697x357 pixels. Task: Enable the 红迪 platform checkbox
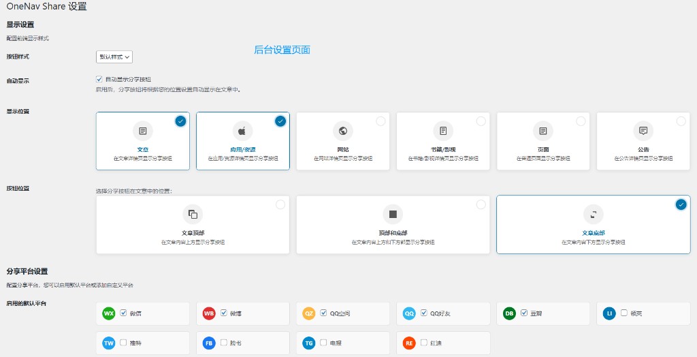click(423, 343)
